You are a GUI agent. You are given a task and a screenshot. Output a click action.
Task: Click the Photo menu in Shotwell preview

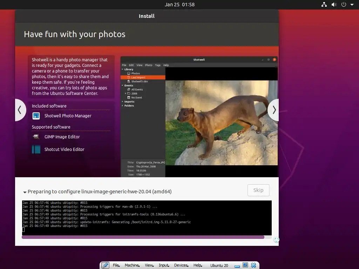(x=149, y=65)
